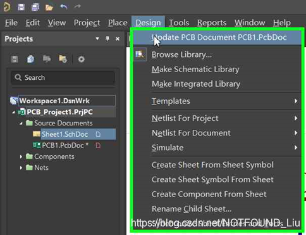This screenshot has height=235, width=306.
Task: Click into the Projects Search field
Action: point(63,77)
